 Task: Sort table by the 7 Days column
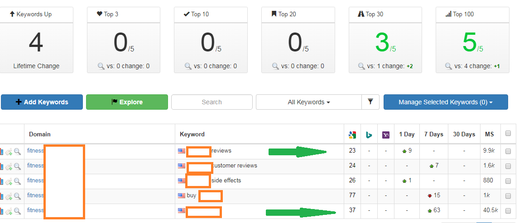point(433,134)
